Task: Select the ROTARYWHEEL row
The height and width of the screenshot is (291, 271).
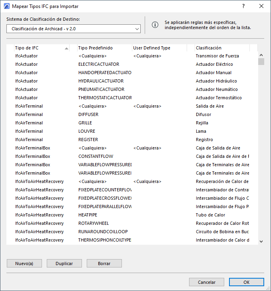Action: [x=132, y=223]
